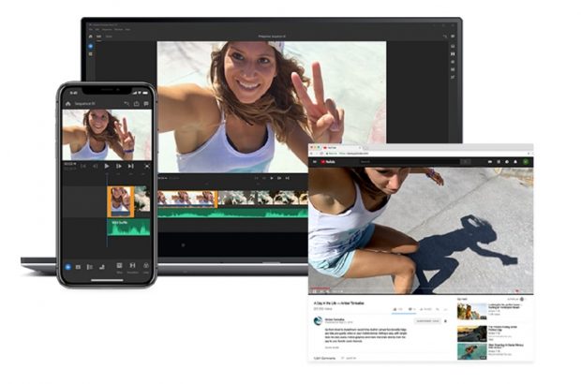The height and width of the screenshot is (384, 581).
Task: Switch to Share tab in laptop app
Action: (x=109, y=37)
